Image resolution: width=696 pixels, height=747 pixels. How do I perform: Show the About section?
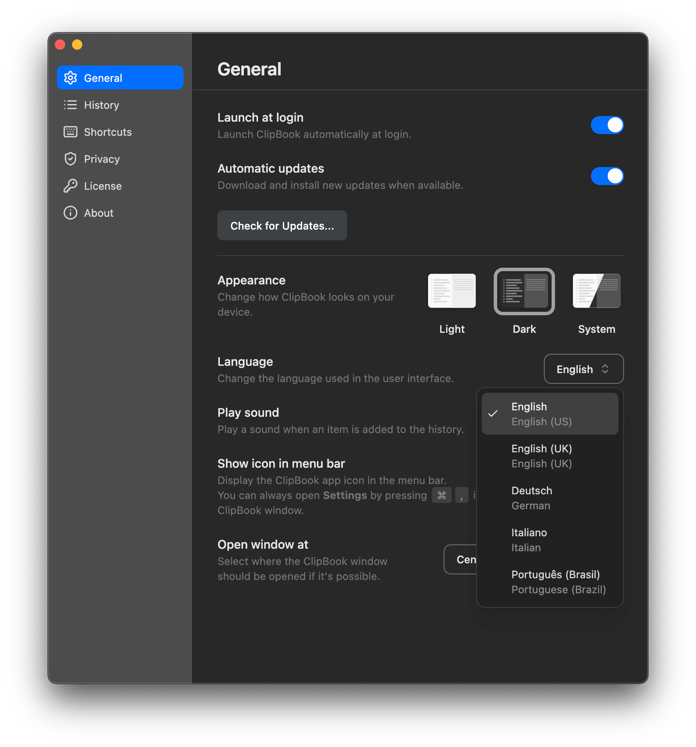120,213
